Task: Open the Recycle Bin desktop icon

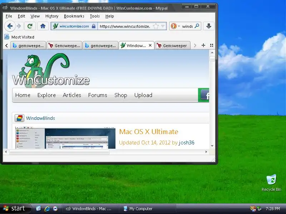Action: click(x=271, y=183)
